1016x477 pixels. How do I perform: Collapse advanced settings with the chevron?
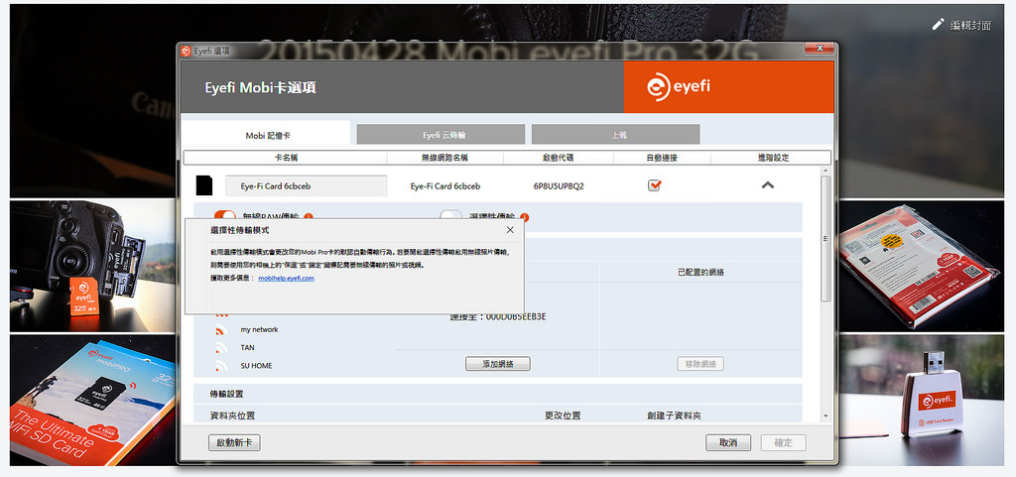(768, 185)
